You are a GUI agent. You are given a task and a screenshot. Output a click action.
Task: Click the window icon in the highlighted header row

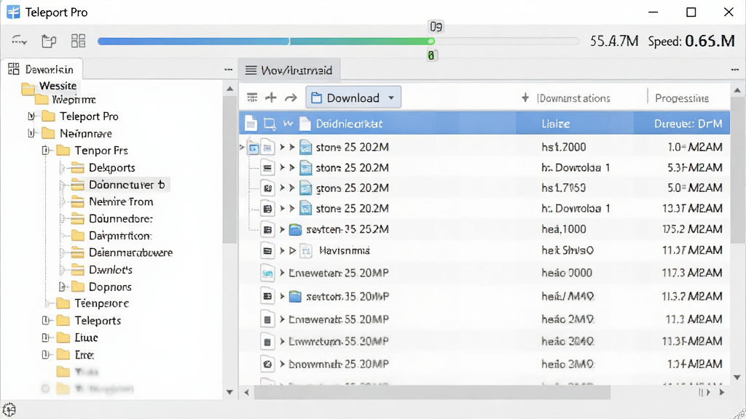click(x=270, y=124)
